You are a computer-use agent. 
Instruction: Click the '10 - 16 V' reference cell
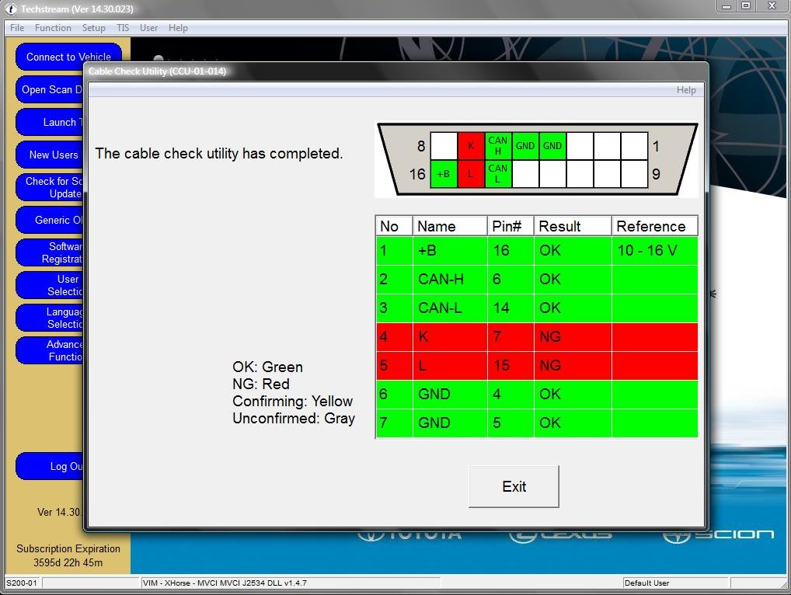[x=654, y=251]
